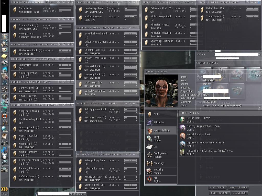Screen dimensions: 262x196
Task: Select the Trade Rank (1) skill row
Action: [x=229, y=18]
